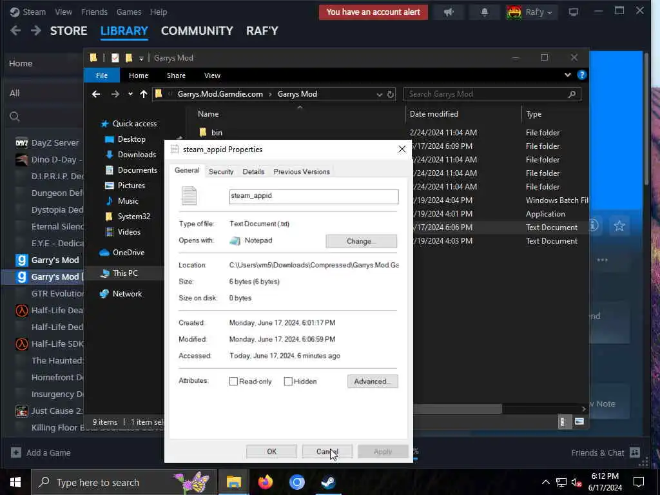
Task: Go up one folder level in Explorer
Action: (144, 94)
